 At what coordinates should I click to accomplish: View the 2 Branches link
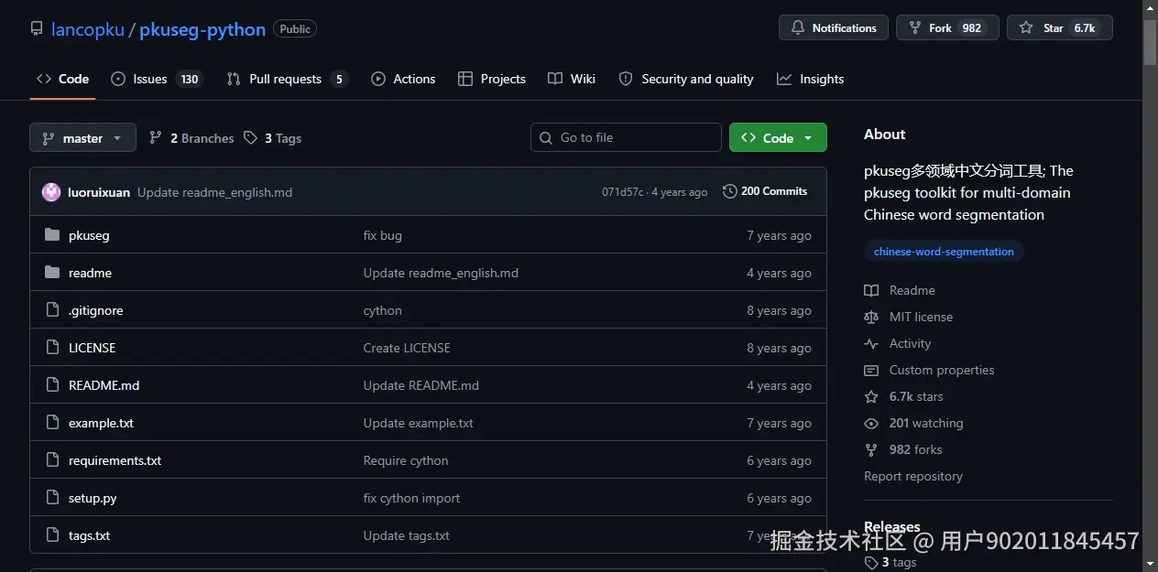pyautogui.click(x=191, y=138)
